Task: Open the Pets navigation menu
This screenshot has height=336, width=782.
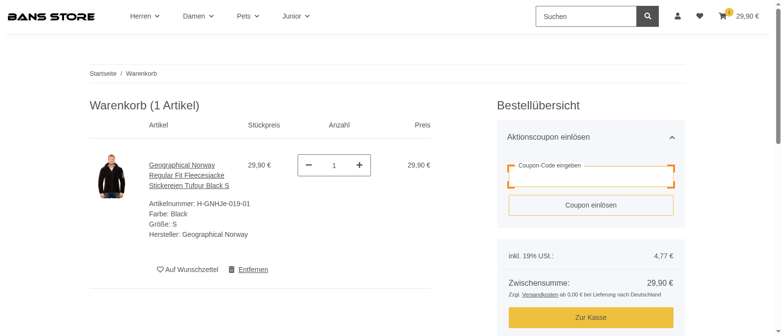Action: pos(248,16)
